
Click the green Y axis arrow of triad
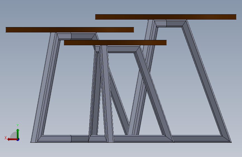click(18, 133)
